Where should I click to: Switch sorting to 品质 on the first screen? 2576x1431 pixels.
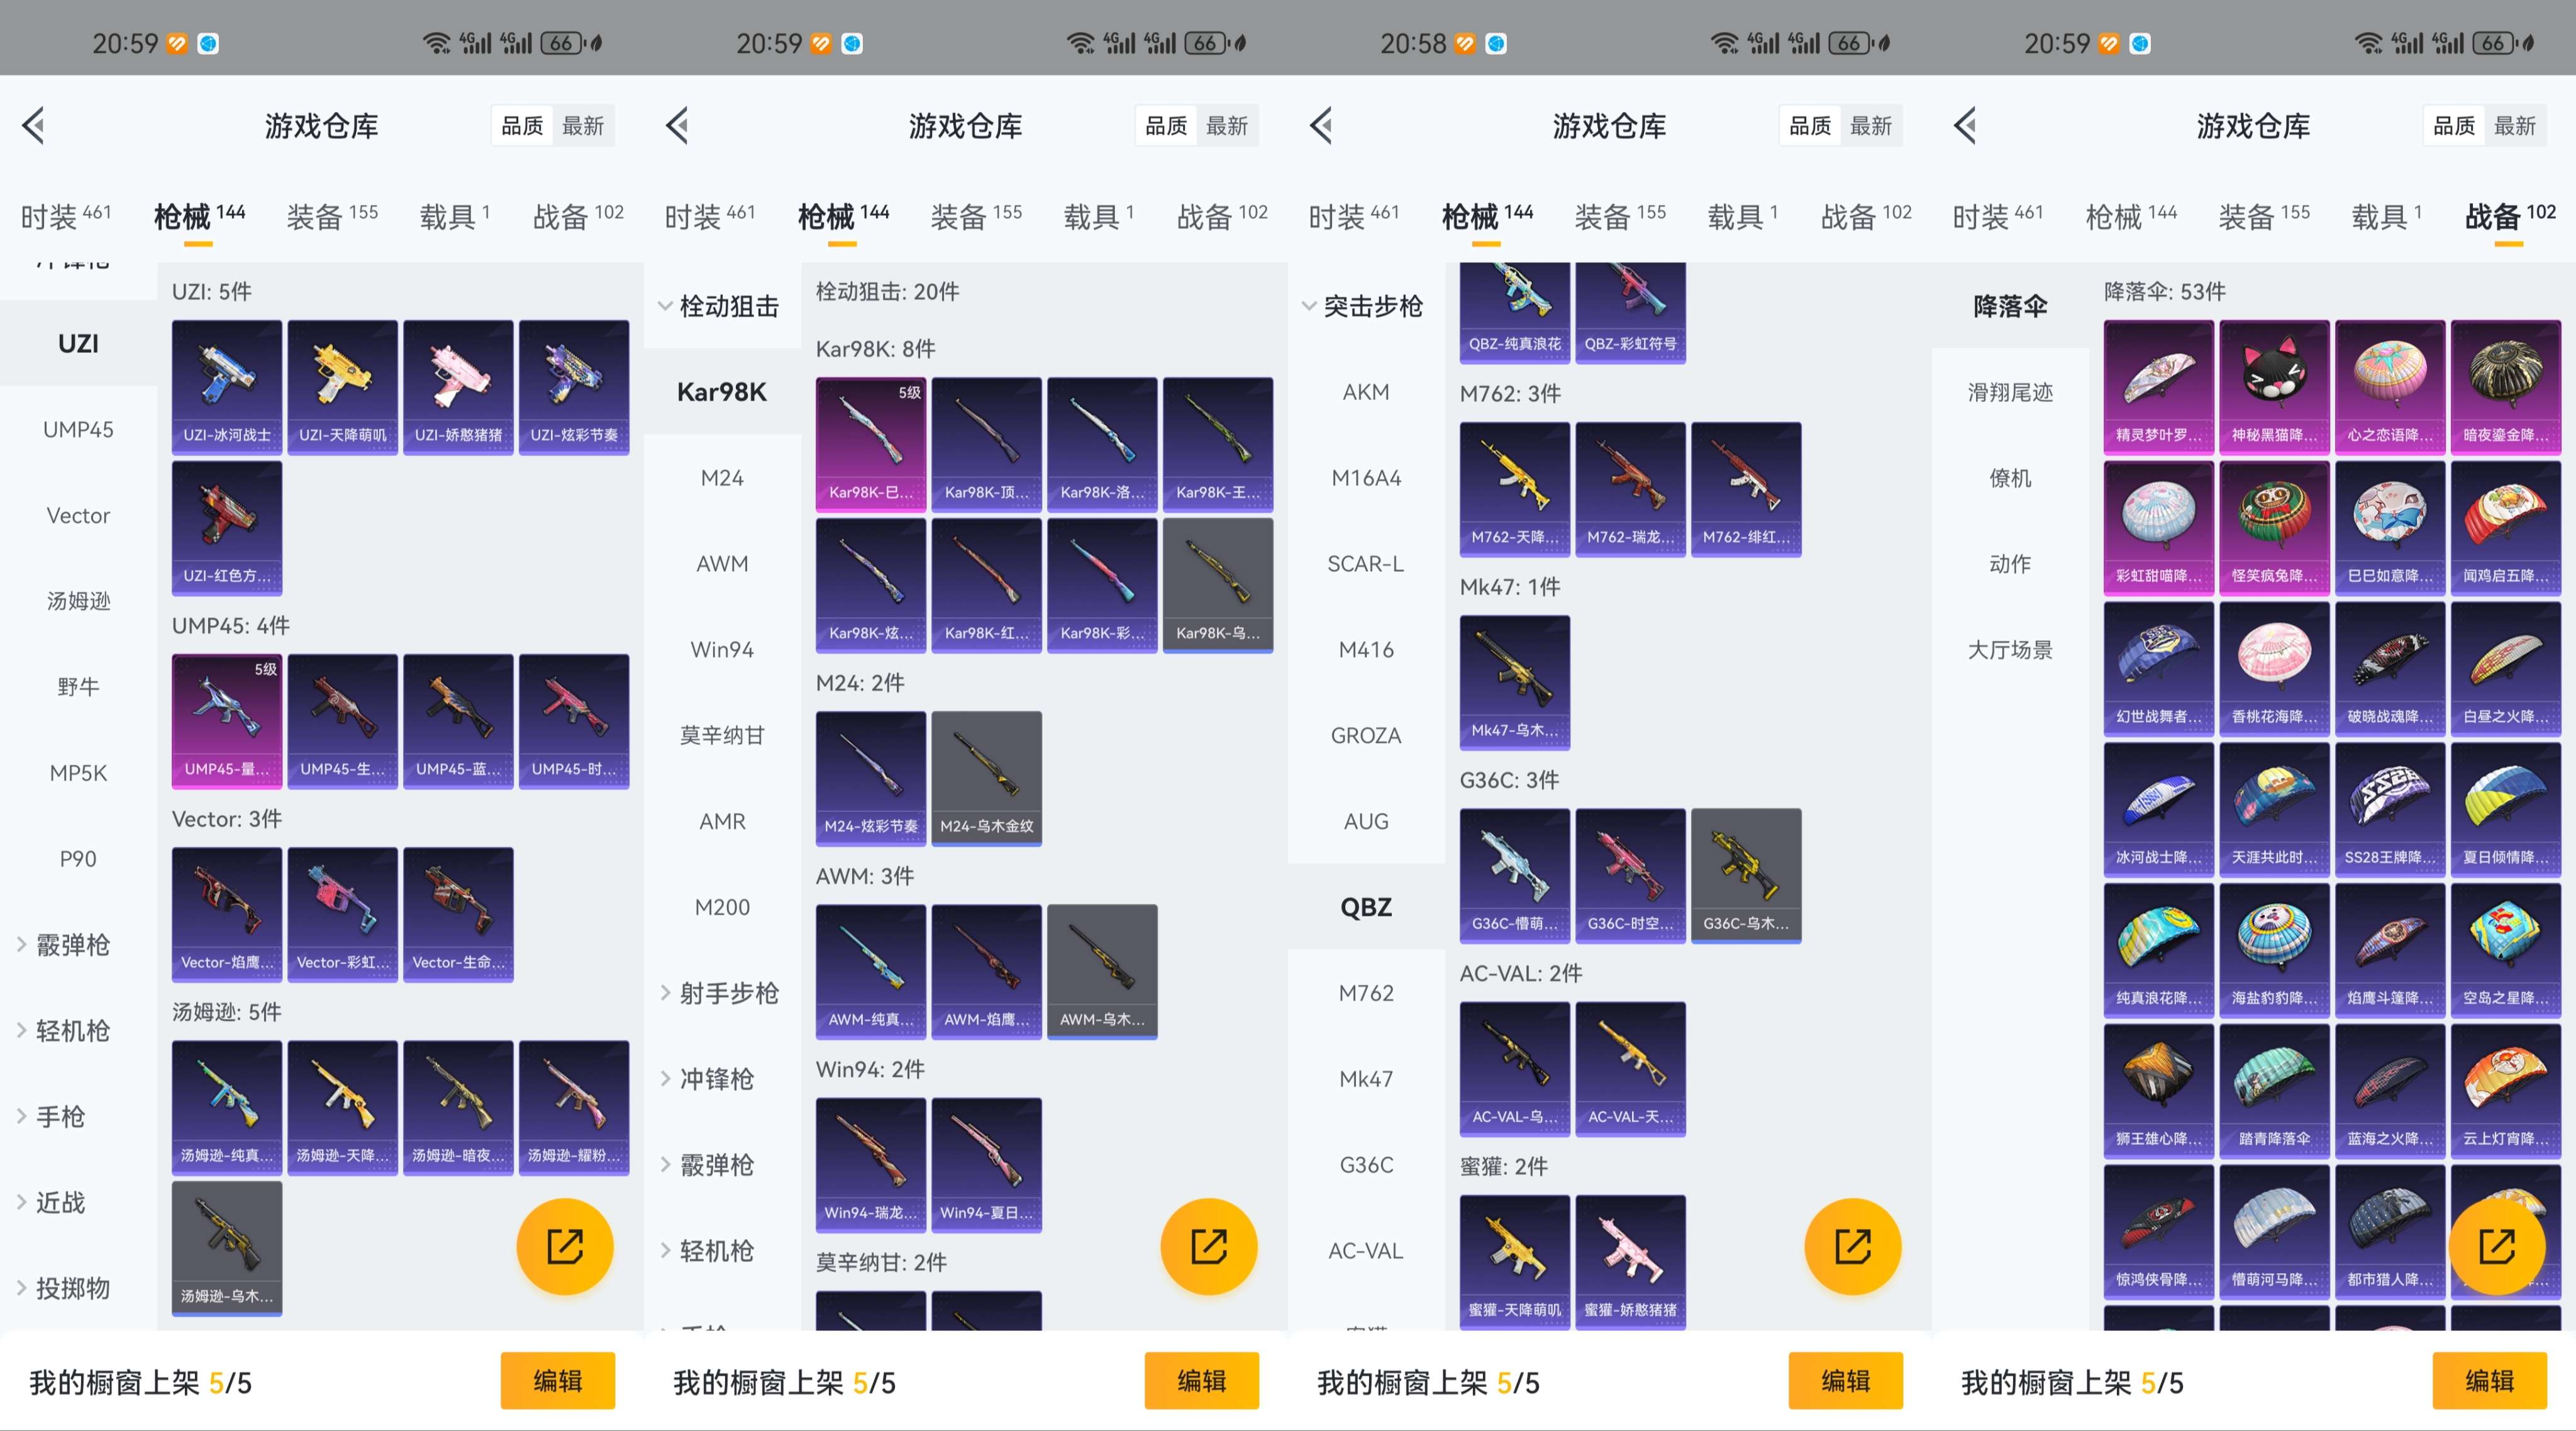coord(521,126)
